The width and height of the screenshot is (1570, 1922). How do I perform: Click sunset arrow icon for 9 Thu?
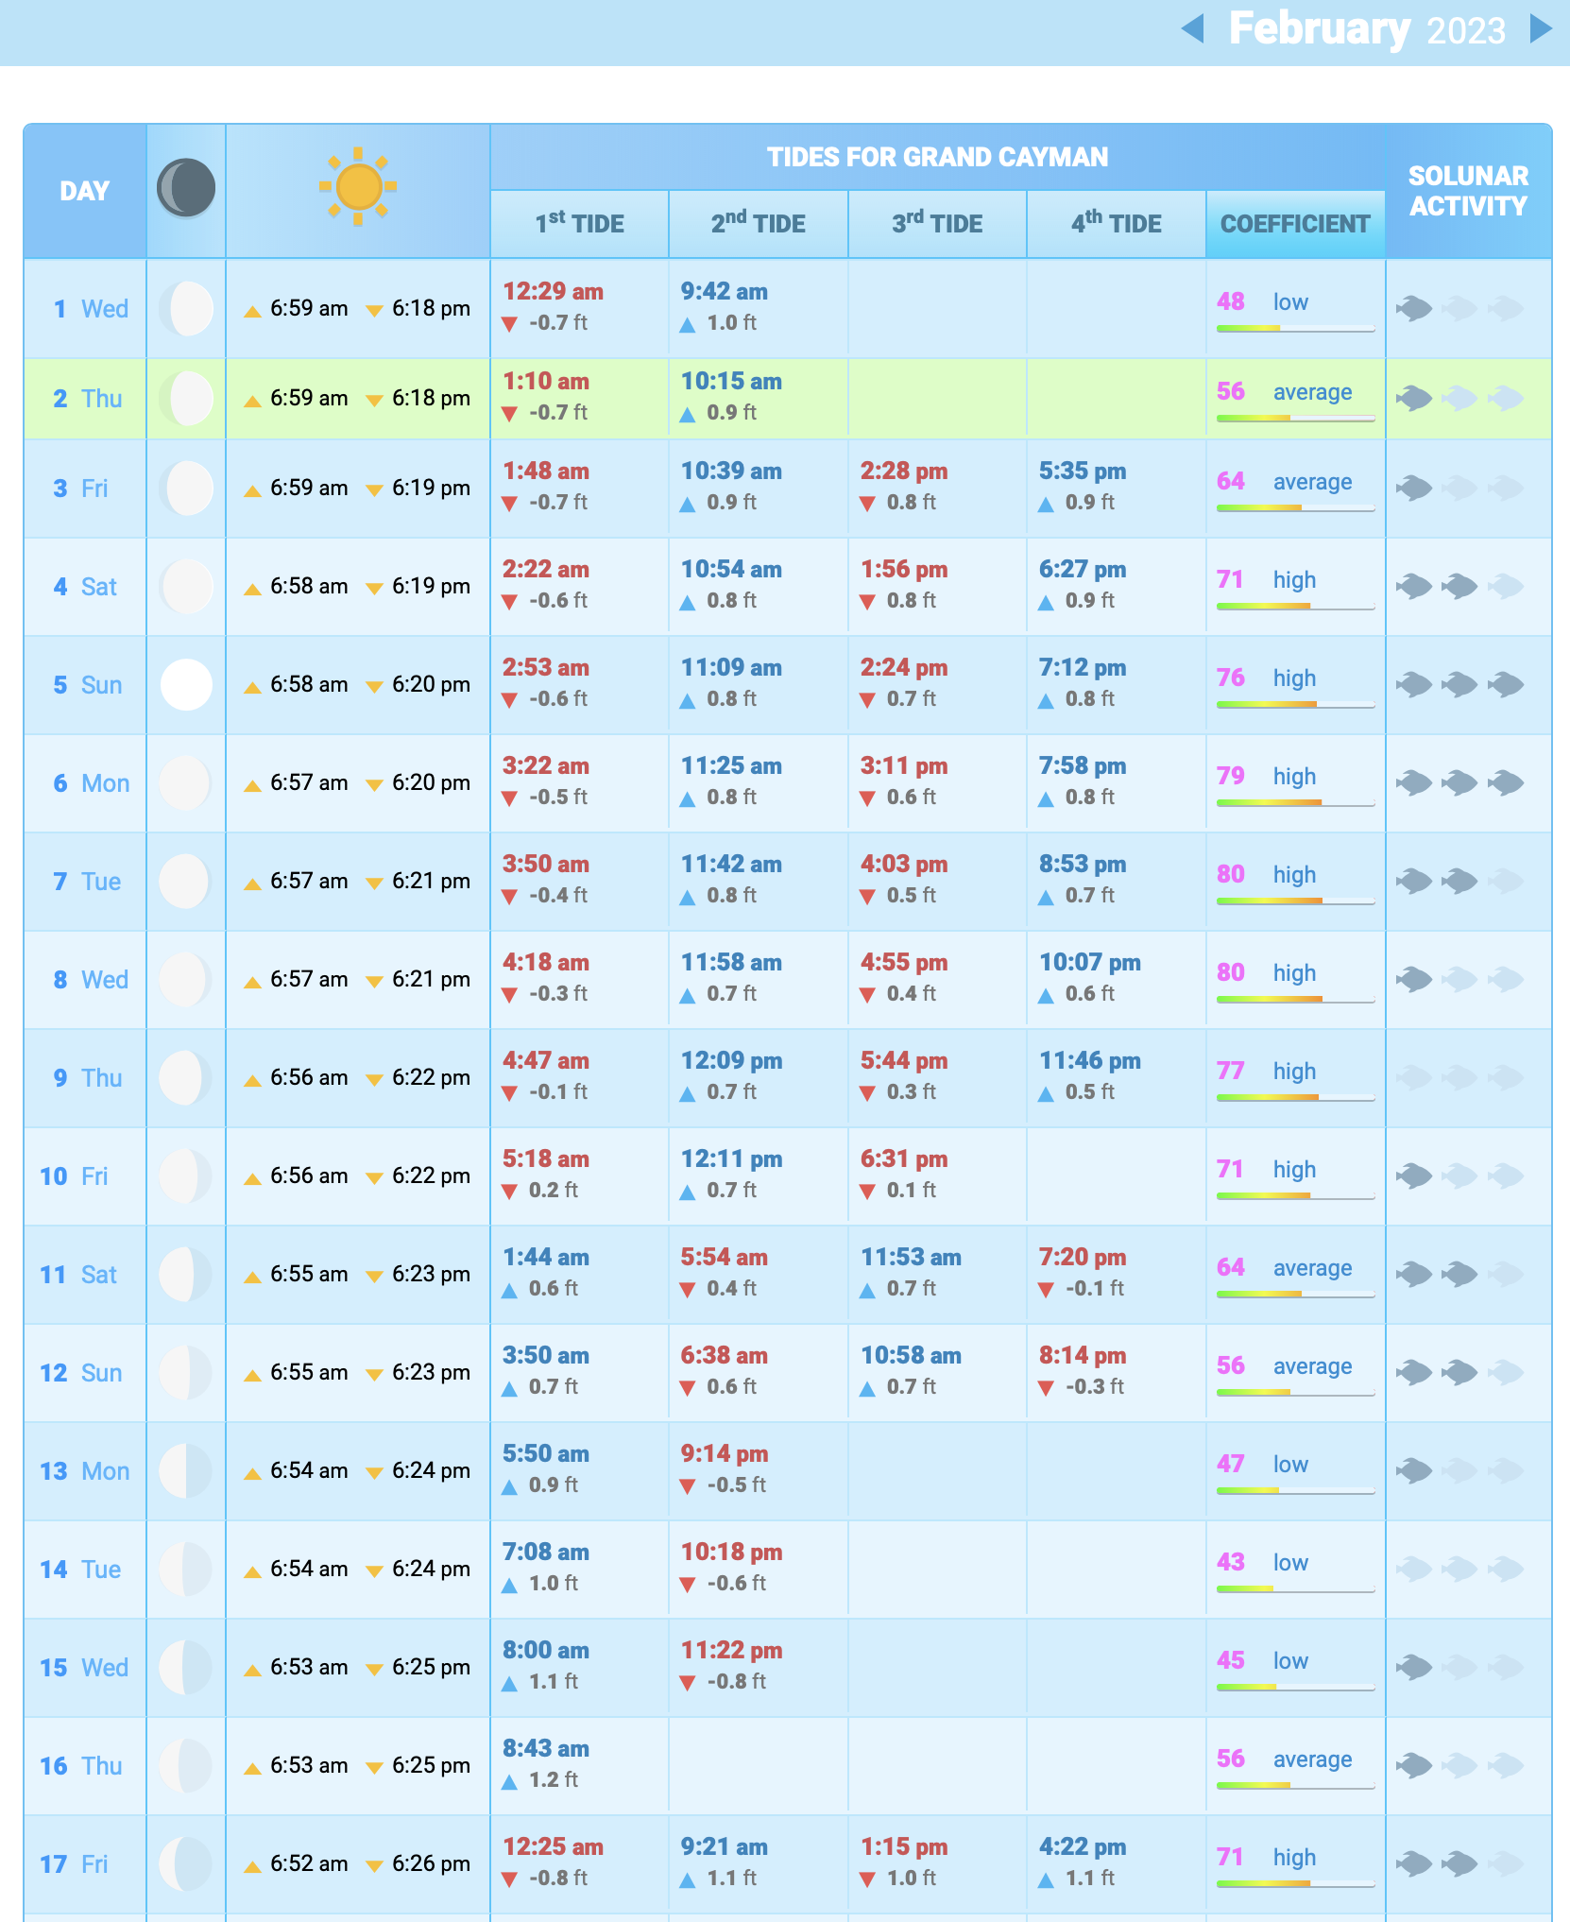click(374, 1080)
